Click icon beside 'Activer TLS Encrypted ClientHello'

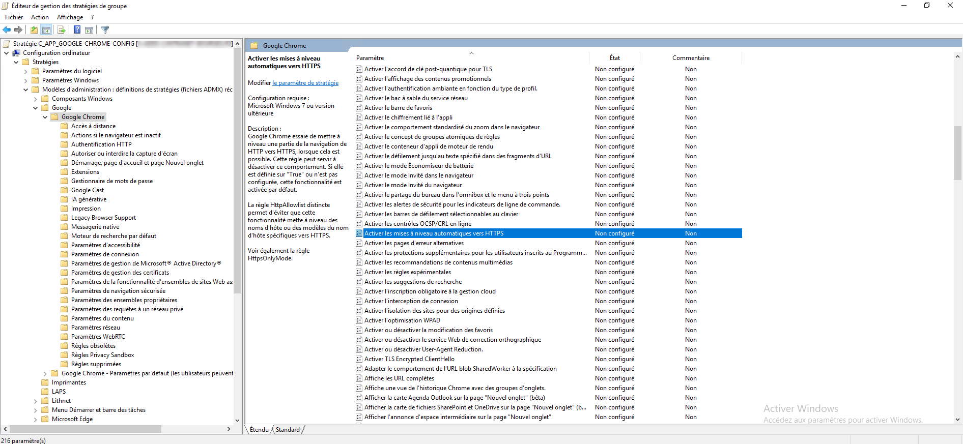tap(359, 359)
